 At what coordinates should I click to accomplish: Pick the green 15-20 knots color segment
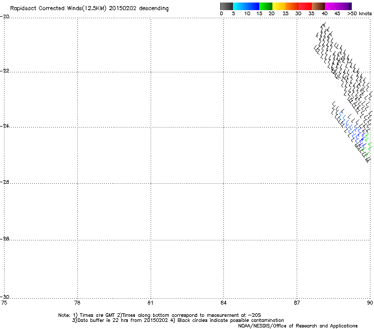click(266, 6)
